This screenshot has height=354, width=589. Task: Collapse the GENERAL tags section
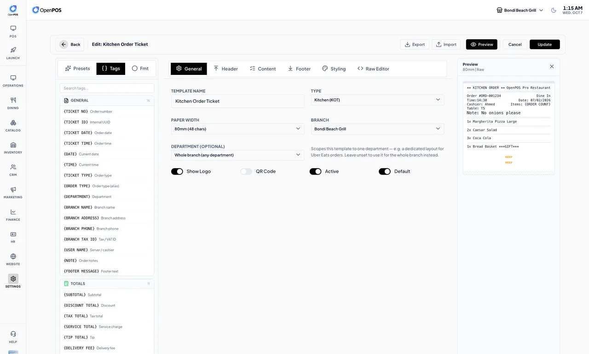107,101
